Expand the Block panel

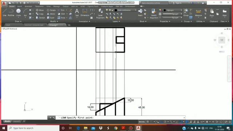pos(143,21)
